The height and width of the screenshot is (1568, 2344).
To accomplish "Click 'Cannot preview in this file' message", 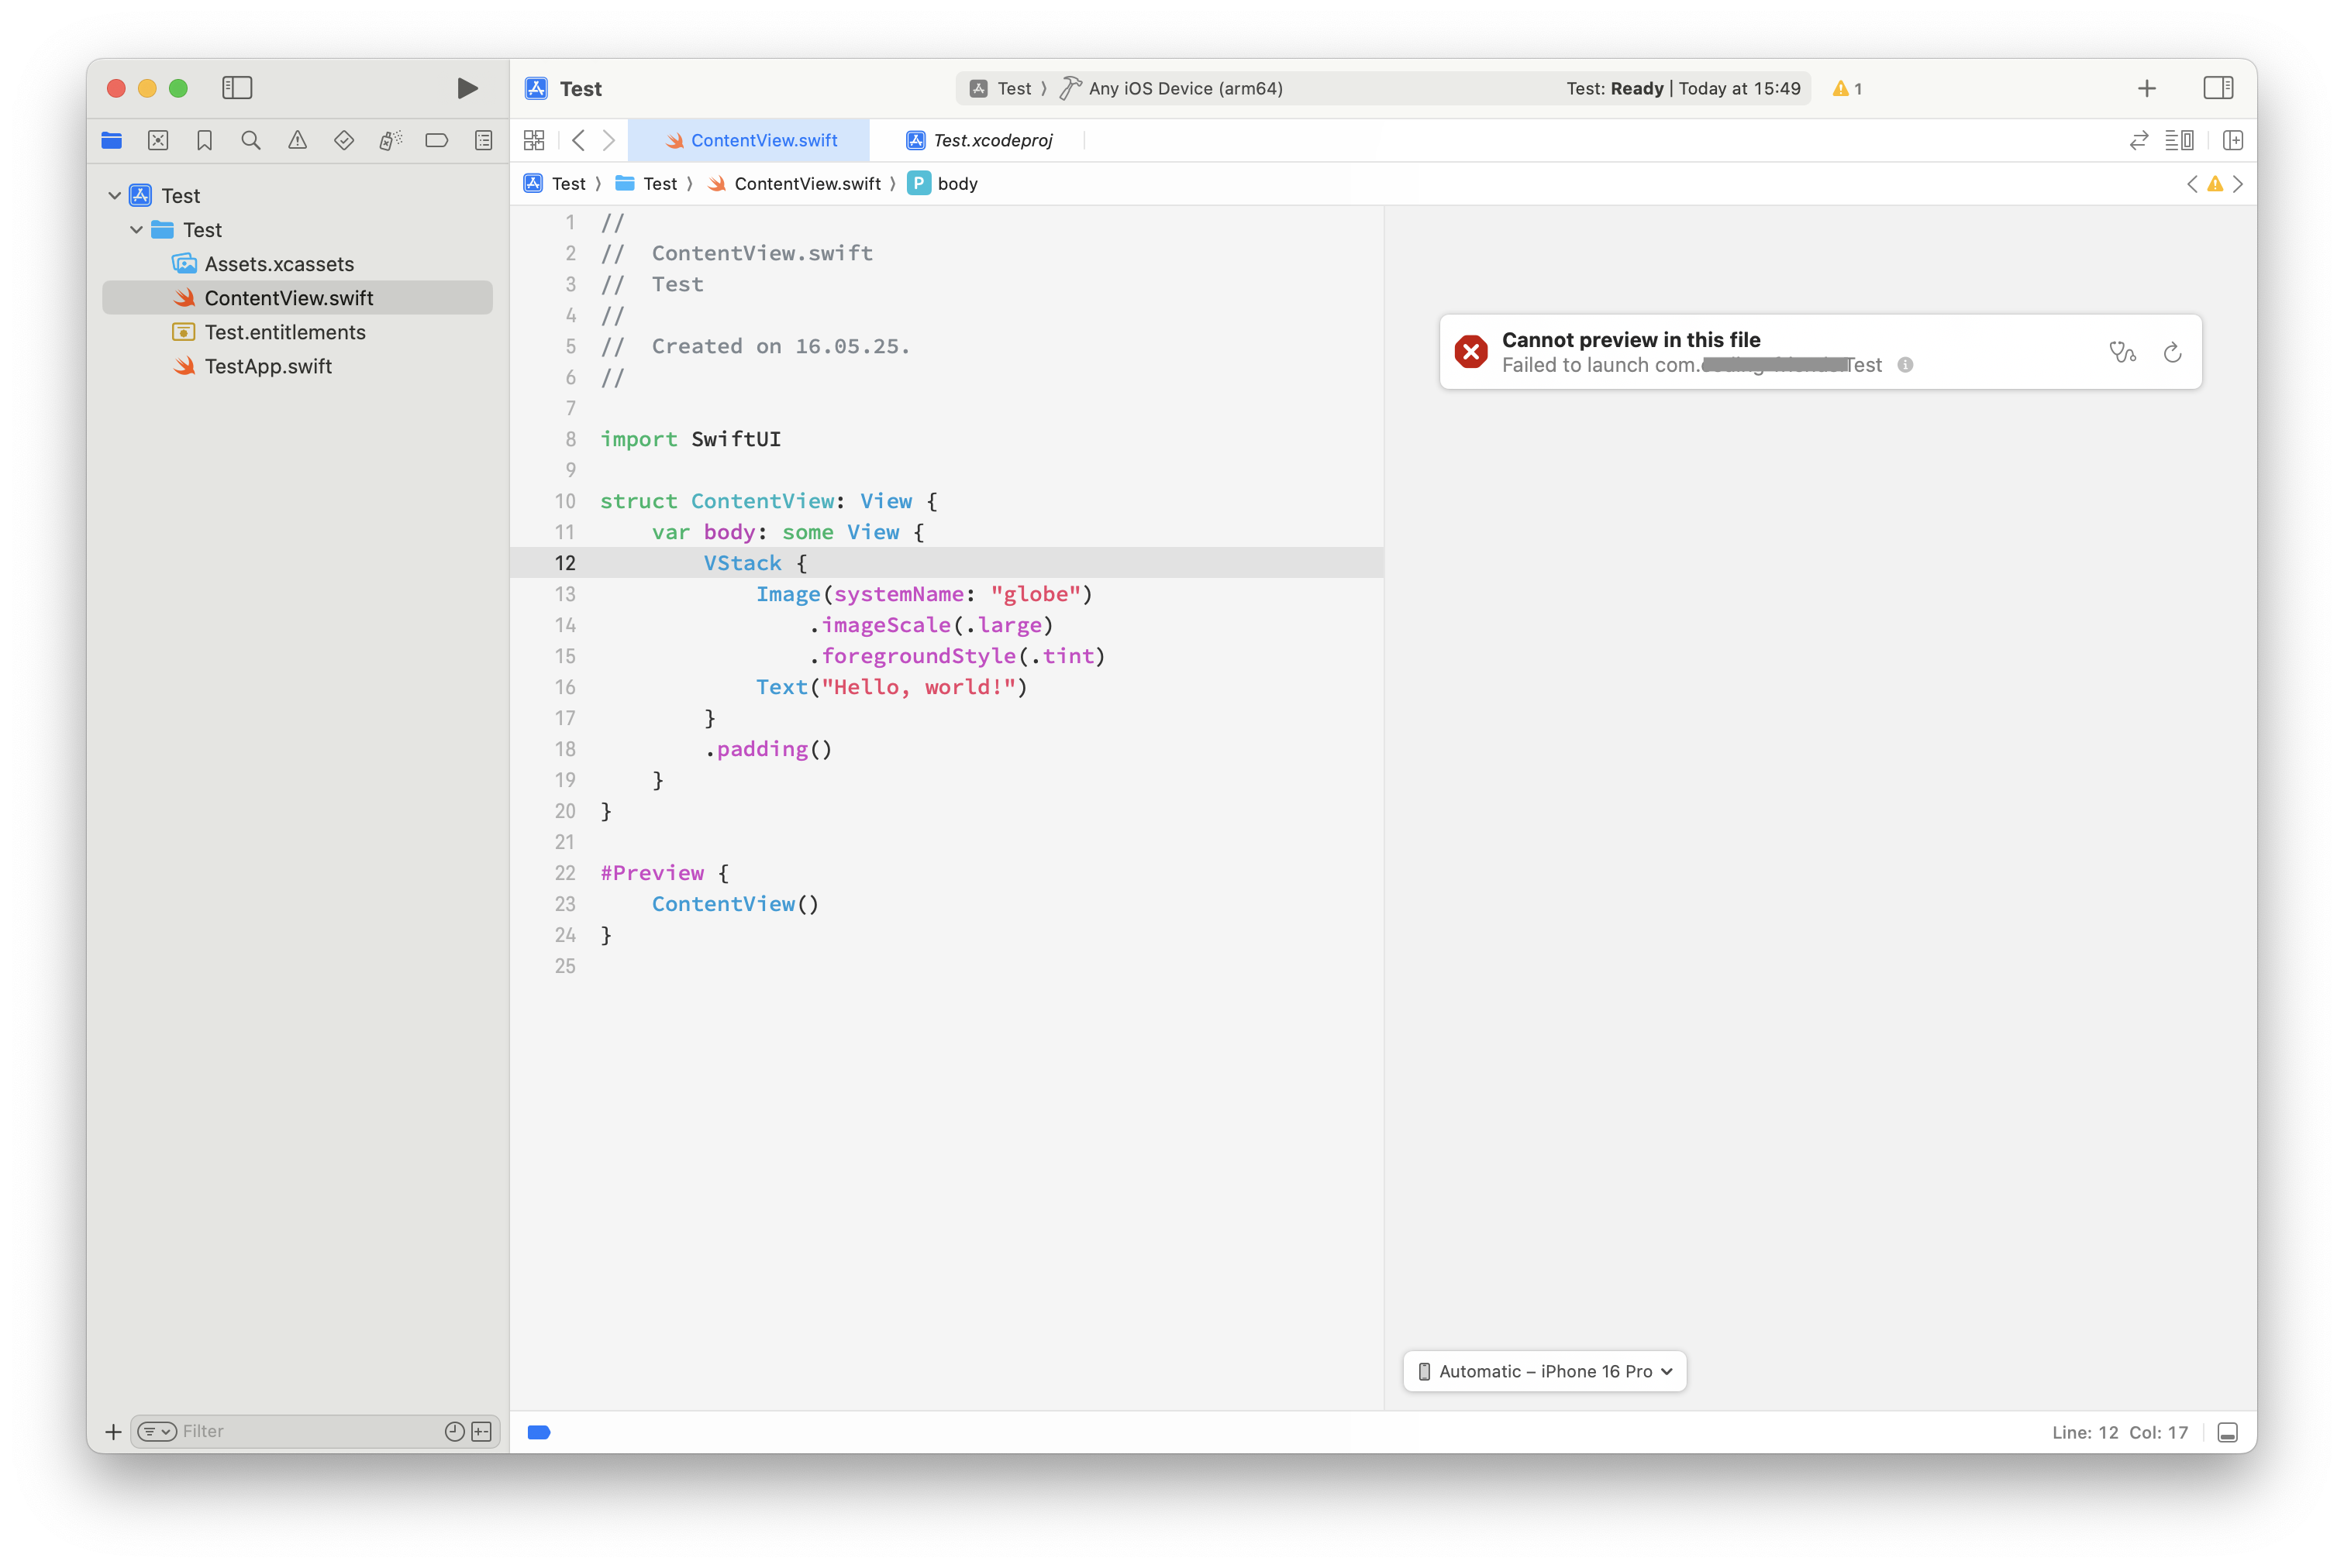I will pyautogui.click(x=1631, y=340).
